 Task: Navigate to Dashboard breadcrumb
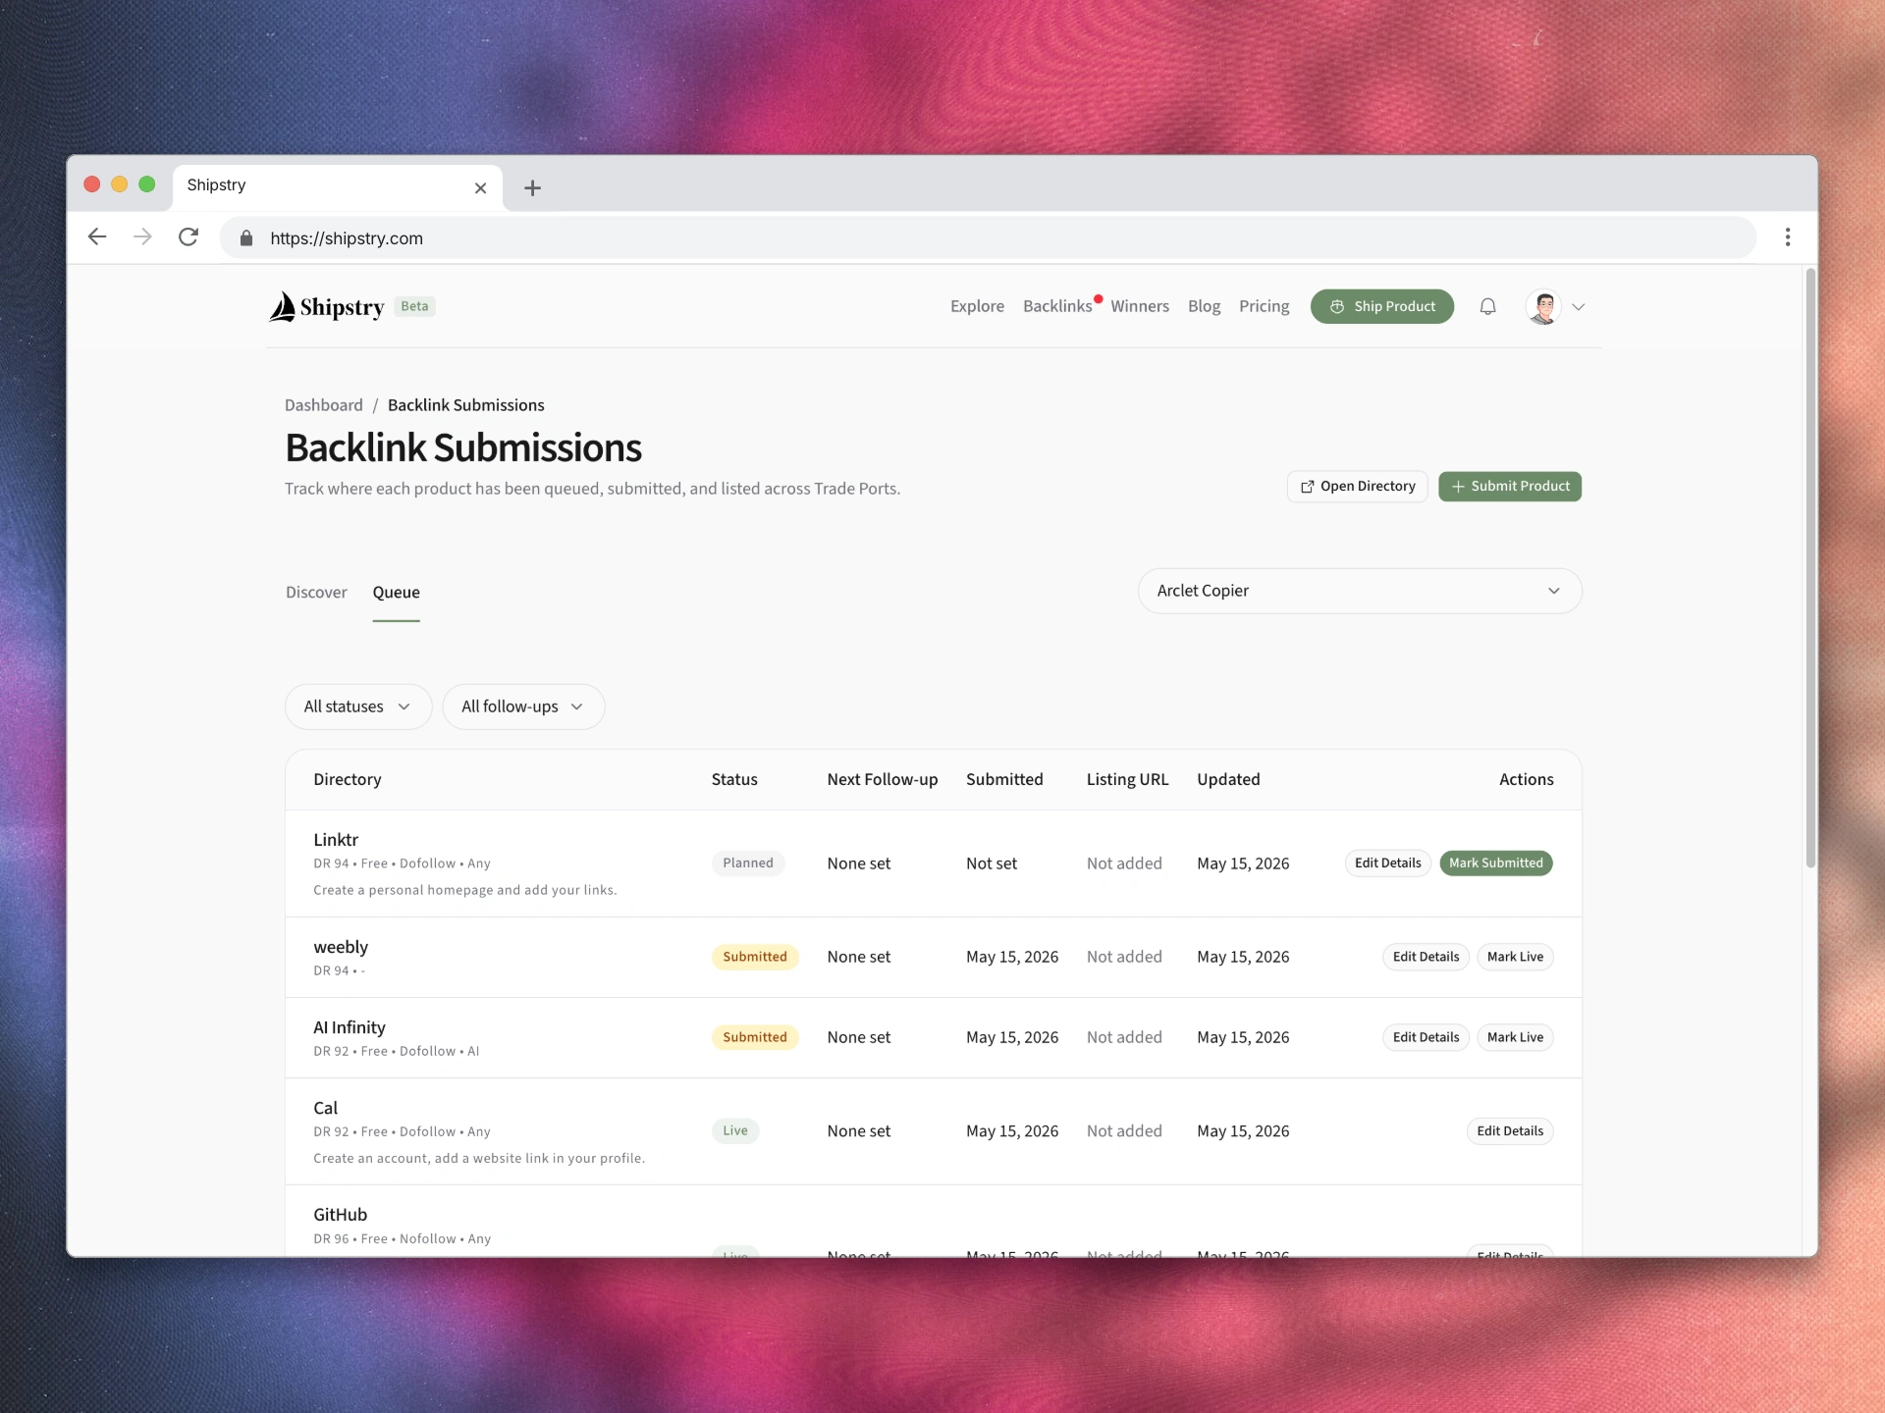coord(323,405)
